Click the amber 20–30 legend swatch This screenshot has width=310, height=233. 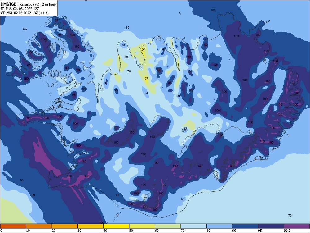click(x=65, y=226)
